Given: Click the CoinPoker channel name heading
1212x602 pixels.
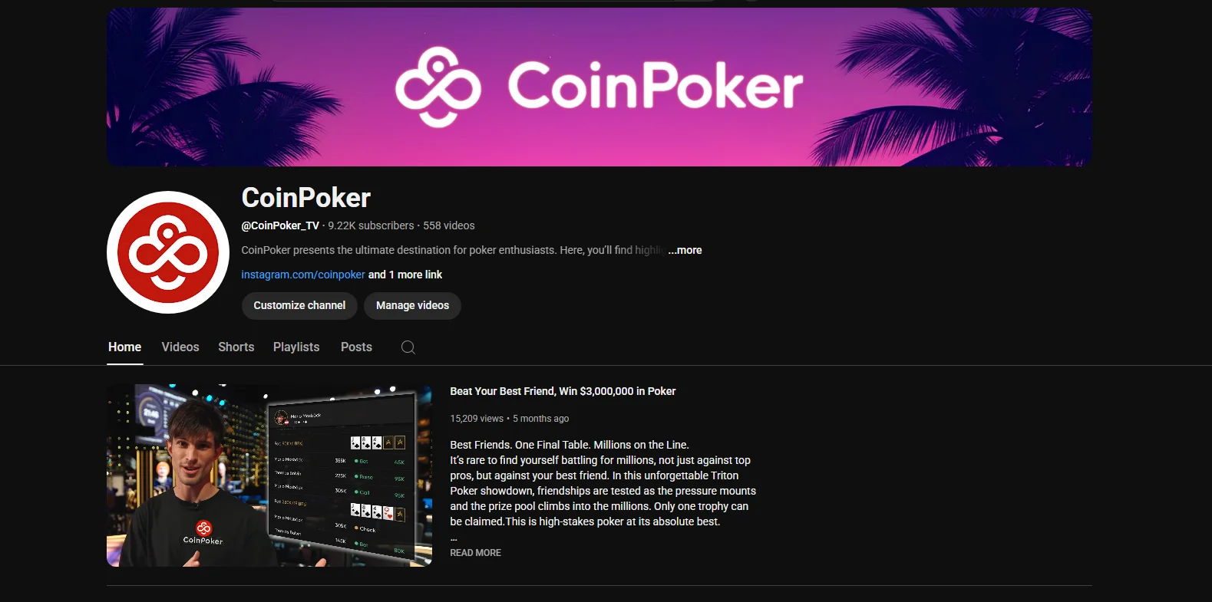Looking at the screenshot, I should pyautogui.click(x=306, y=198).
